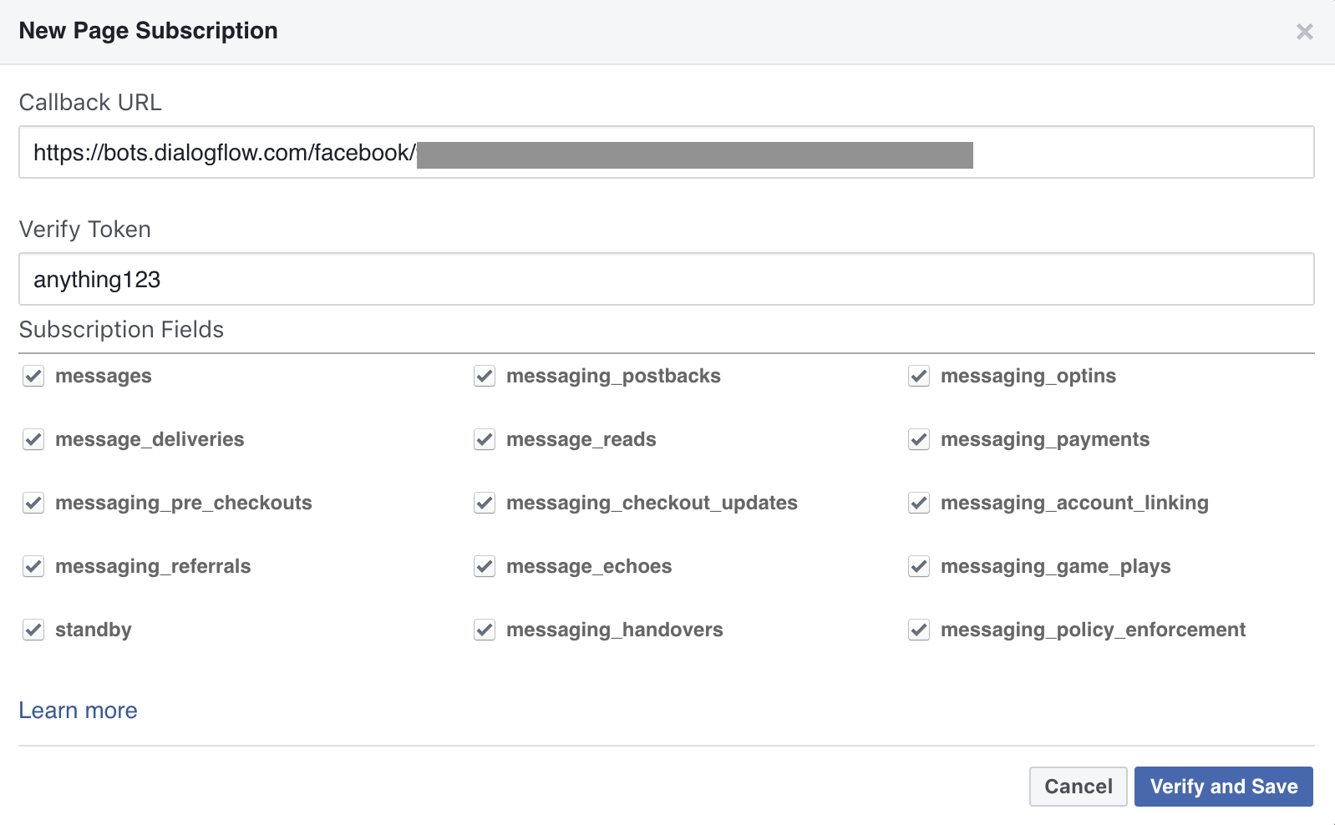Toggle the message_reads checkbox
Image resolution: width=1335 pixels, height=825 pixels.
click(x=485, y=439)
